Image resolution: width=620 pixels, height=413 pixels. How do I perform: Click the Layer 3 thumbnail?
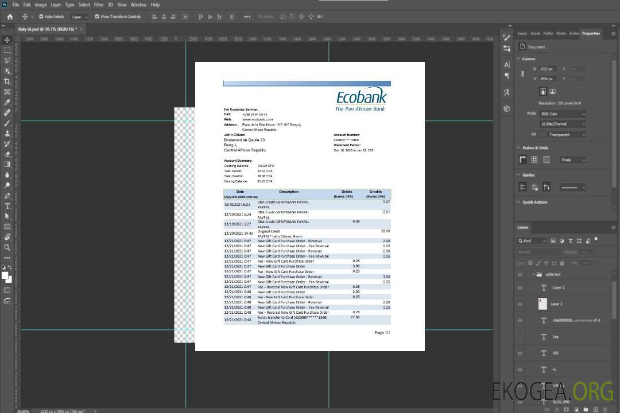click(x=543, y=304)
